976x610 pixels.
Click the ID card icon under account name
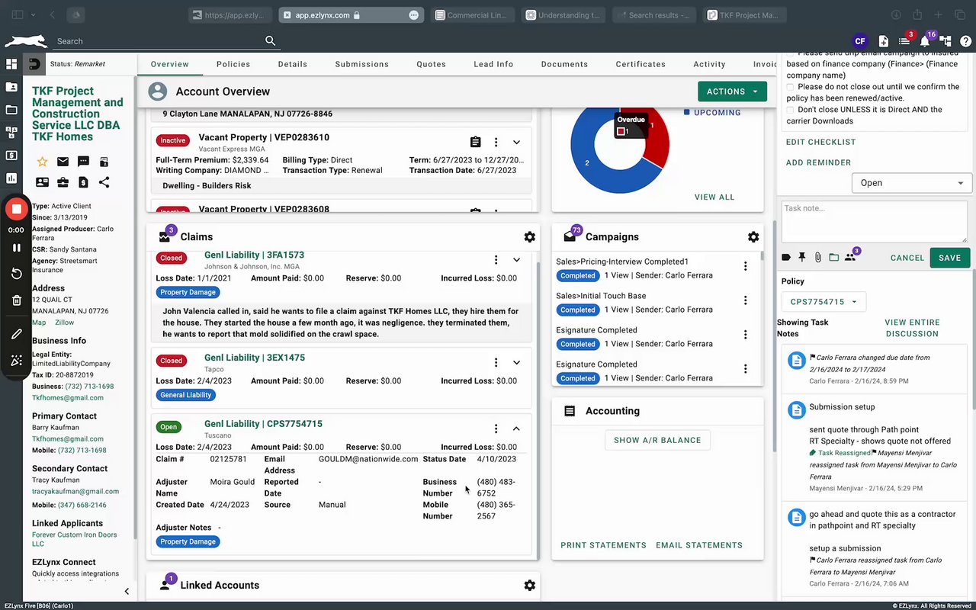coord(42,182)
